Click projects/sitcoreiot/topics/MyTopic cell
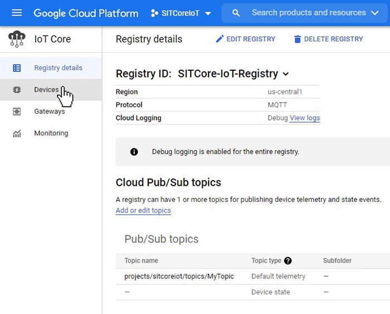This screenshot has height=314, width=390. click(179, 276)
